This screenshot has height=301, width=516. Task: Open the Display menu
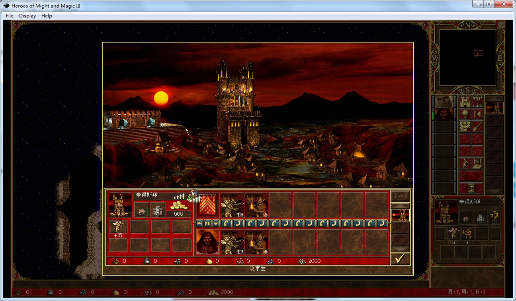tap(27, 16)
